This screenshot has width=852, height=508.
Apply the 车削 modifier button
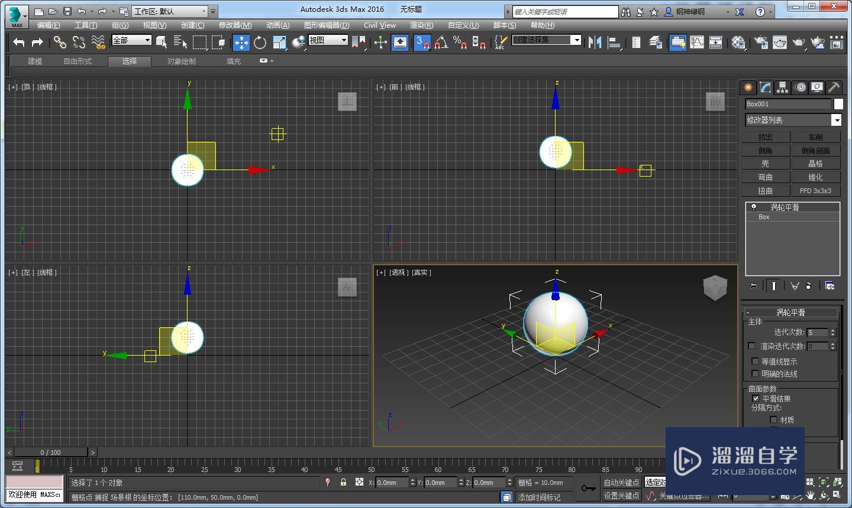[816, 137]
